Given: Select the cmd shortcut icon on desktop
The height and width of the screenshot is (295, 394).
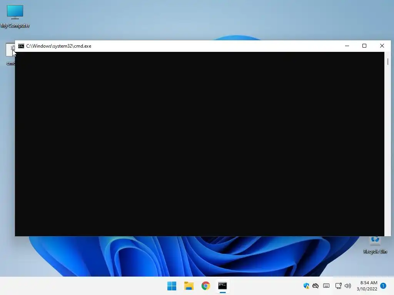Looking at the screenshot, I should [10, 54].
